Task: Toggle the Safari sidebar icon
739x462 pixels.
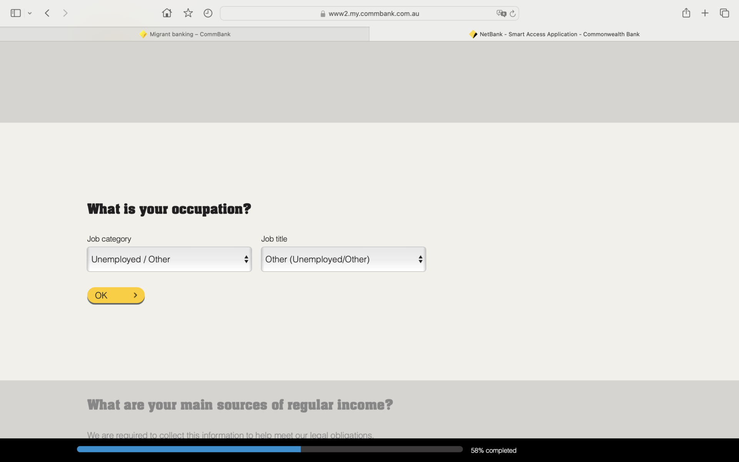Action: [15, 13]
